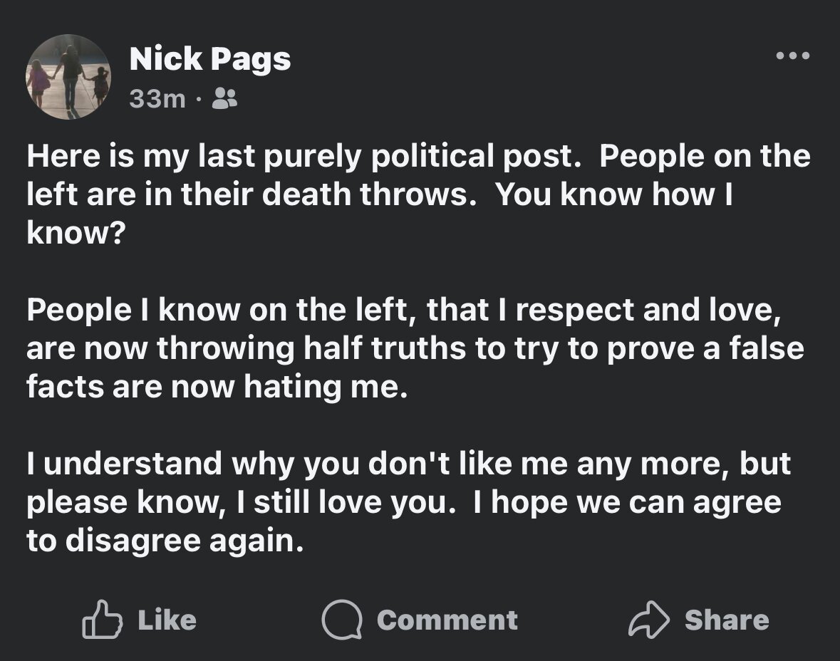Click the phrase 'You know how I'

[x=613, y=196]
